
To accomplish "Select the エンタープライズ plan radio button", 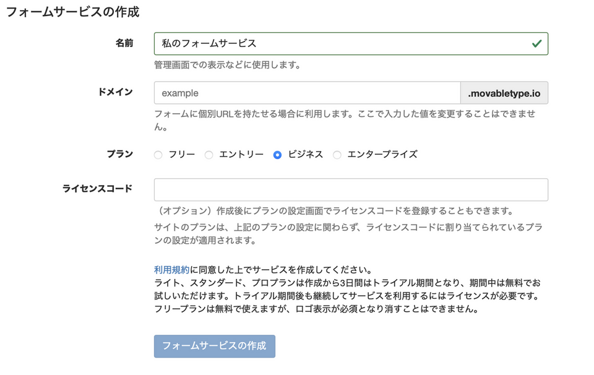I will 337,154.
